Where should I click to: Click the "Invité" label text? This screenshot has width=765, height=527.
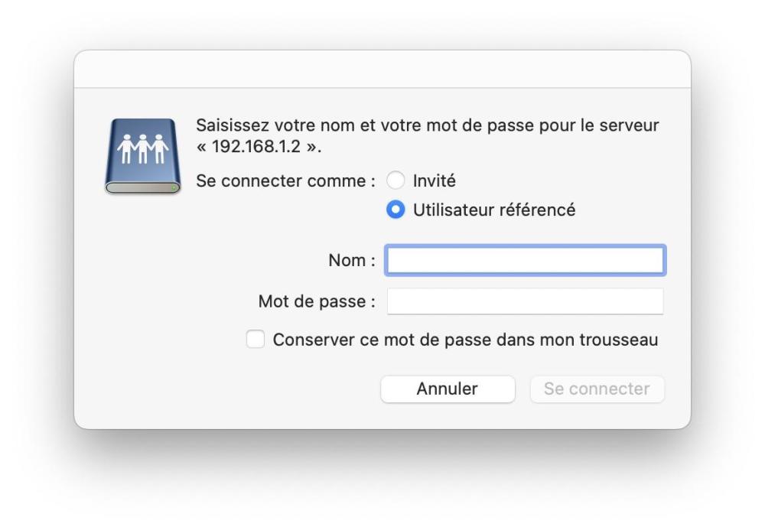click(x=435, y=181)
